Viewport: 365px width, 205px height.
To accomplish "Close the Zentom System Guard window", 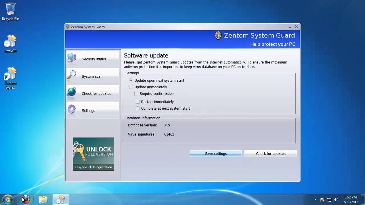I will coord(297,27).
